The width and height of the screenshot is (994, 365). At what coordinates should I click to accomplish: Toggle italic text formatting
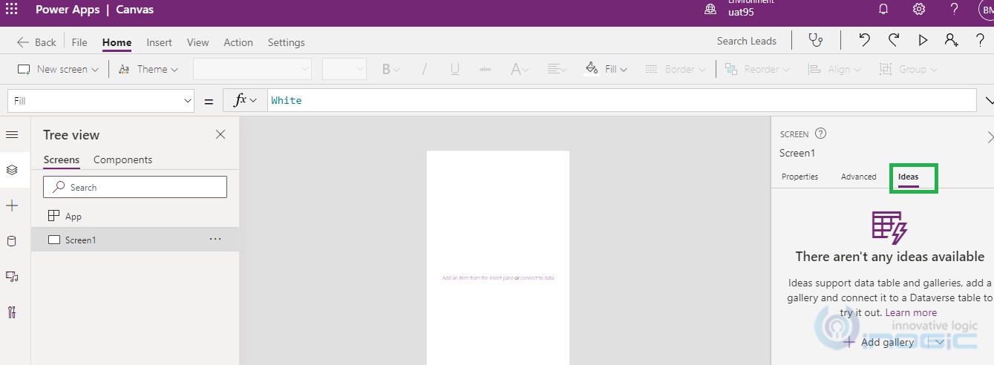coord(424,69)
